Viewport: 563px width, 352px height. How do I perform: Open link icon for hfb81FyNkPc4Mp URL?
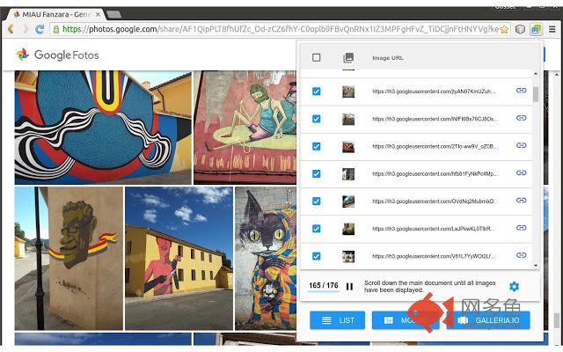coord(522,172)
